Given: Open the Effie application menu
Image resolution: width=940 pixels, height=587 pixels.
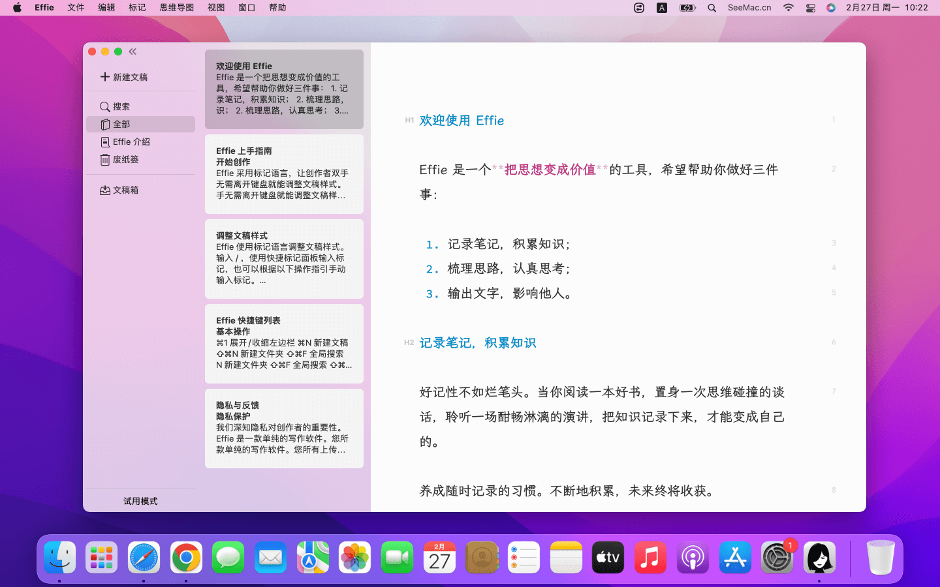Looking at the screenshot, I should (44, 8).
